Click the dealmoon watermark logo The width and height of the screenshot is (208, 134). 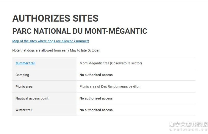pyautogui.click(x=188, y=126)
